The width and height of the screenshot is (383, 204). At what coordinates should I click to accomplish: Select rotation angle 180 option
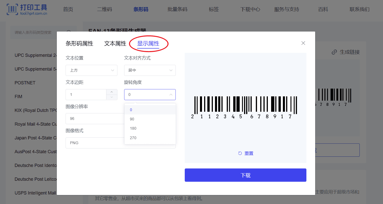(150, 128)
